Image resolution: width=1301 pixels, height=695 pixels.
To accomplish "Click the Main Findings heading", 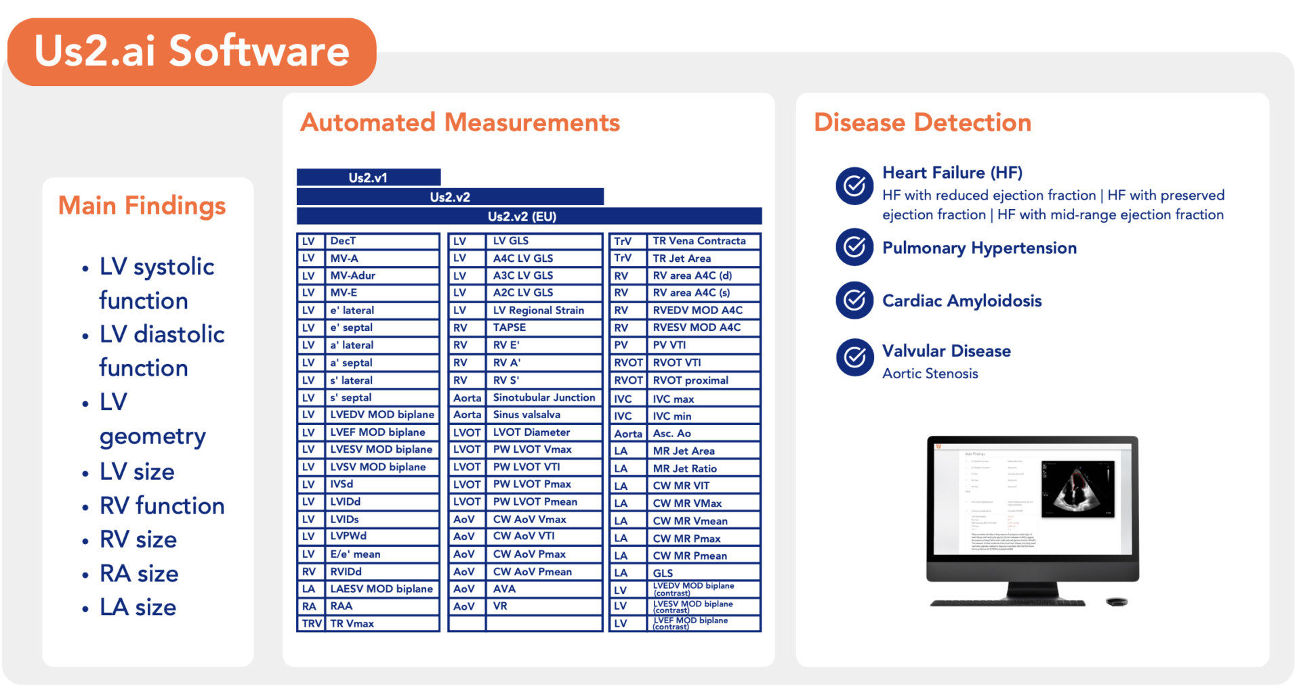I will click(142, 206).
